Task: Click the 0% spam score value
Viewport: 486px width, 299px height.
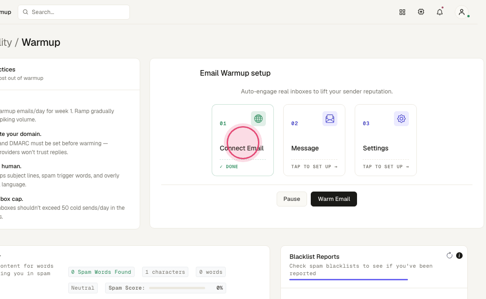Action: point(220,288)
